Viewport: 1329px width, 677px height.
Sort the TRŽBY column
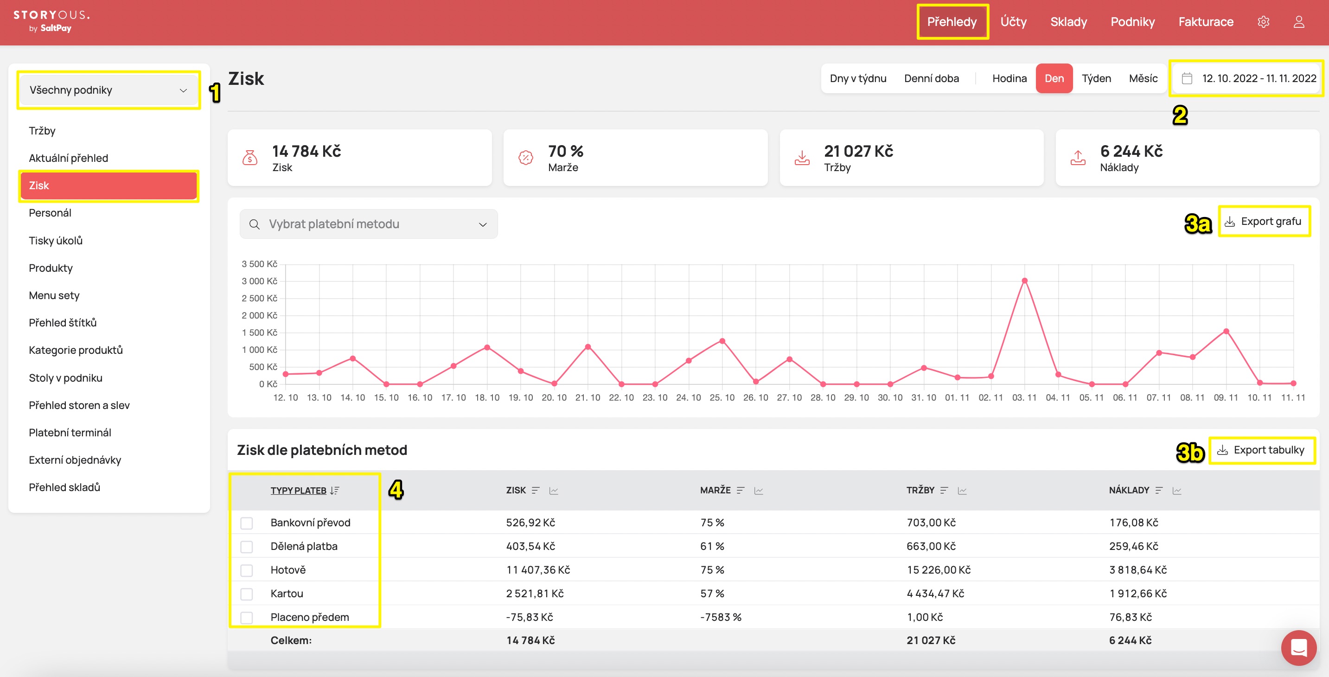click(x=944, y=490)
